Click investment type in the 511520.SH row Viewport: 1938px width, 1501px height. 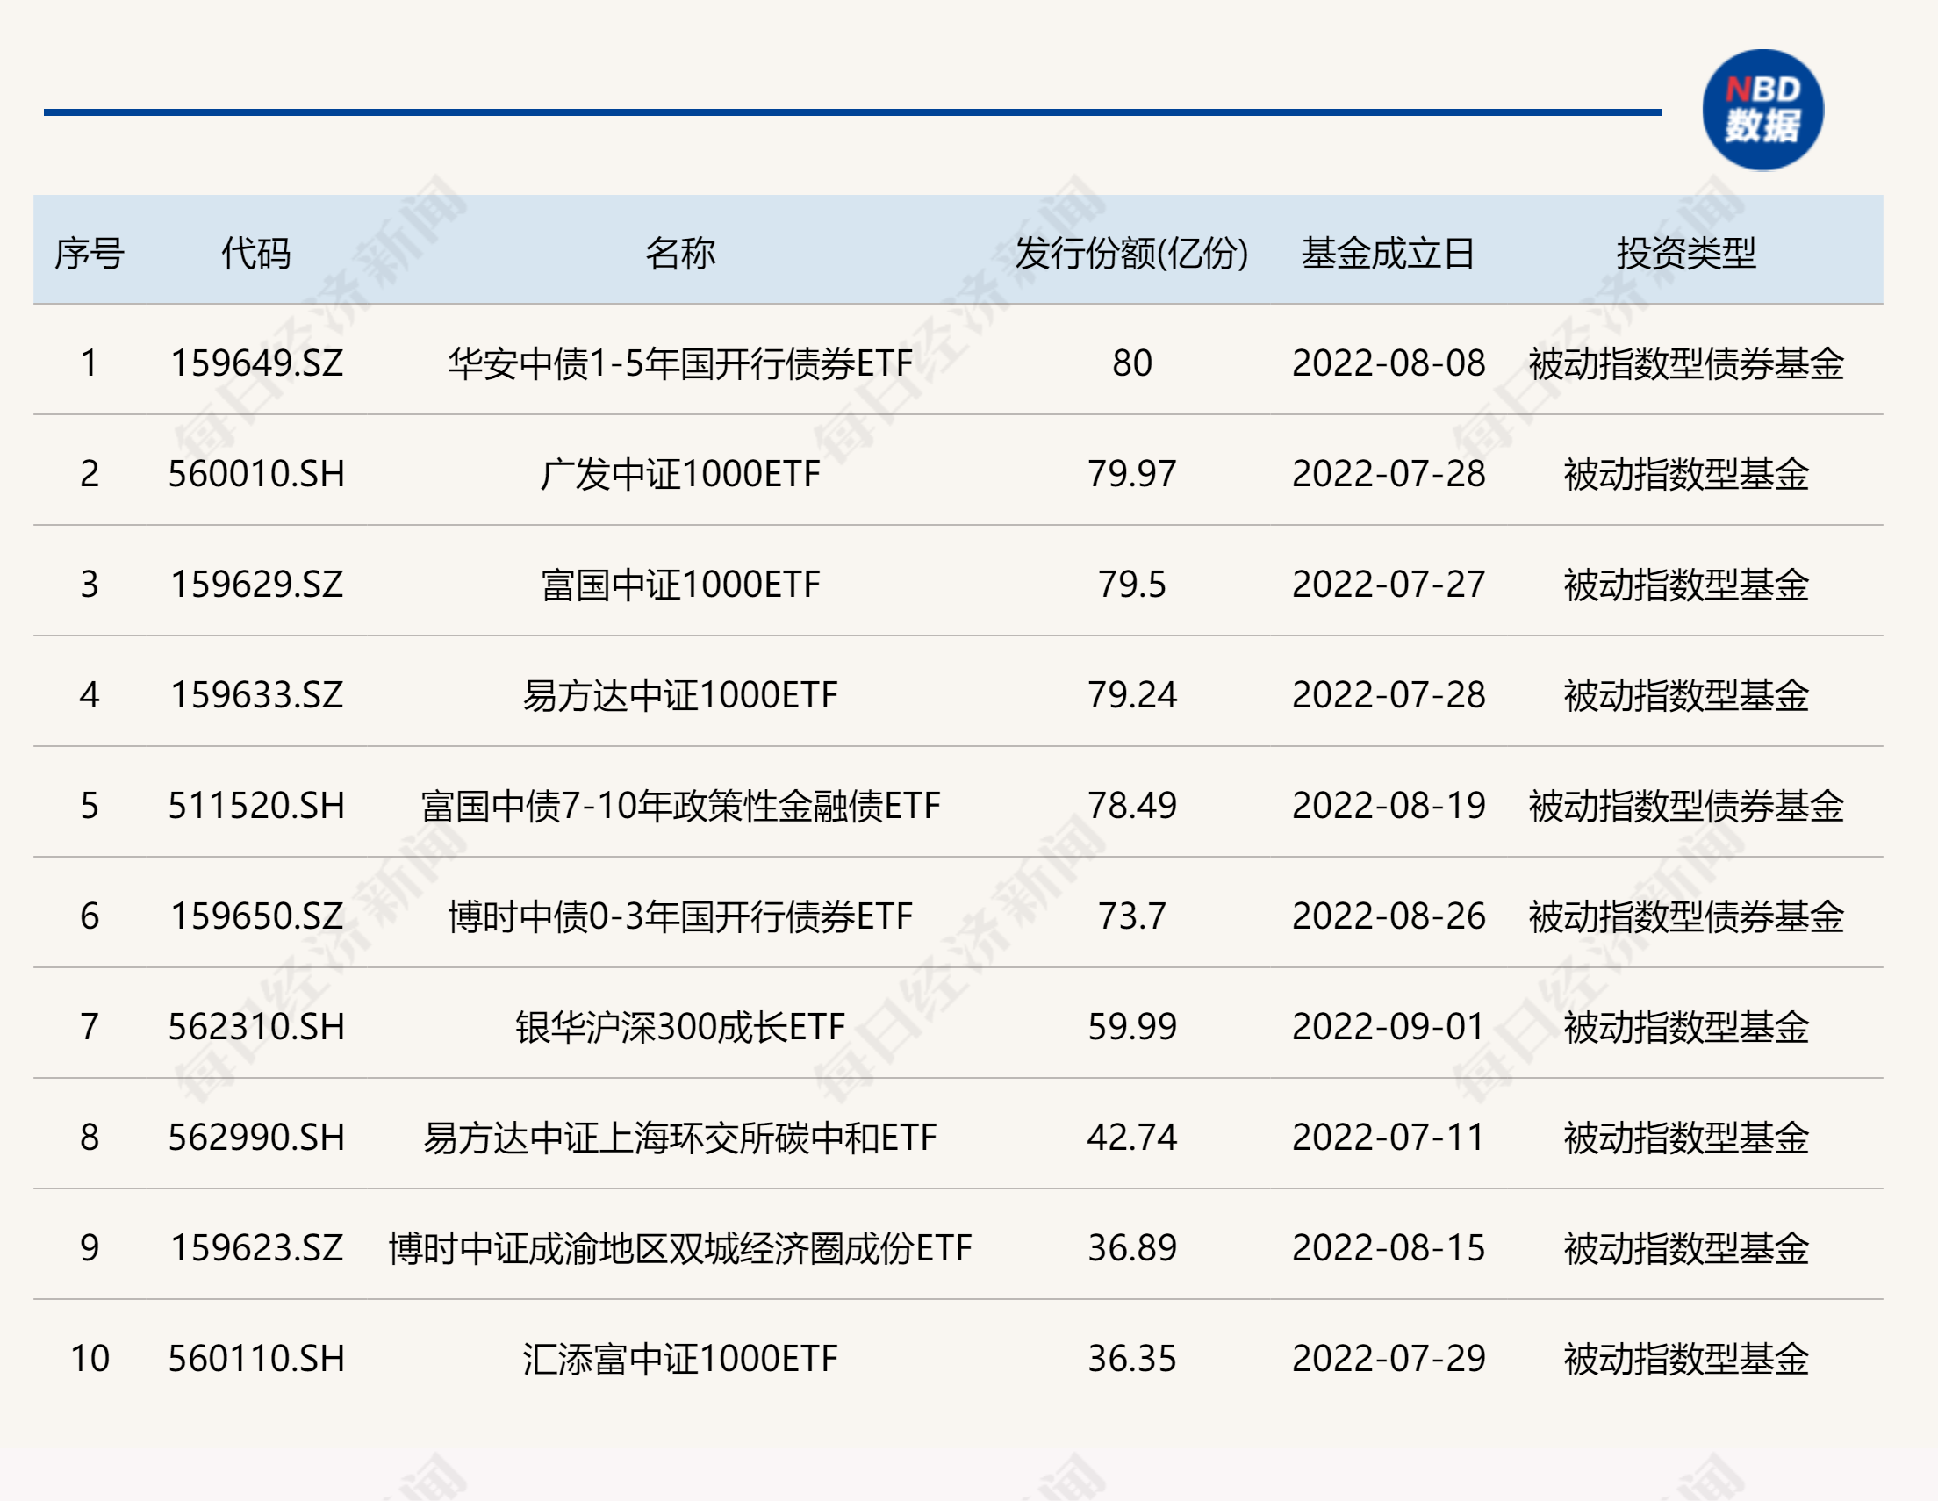tap(1686, 806)
